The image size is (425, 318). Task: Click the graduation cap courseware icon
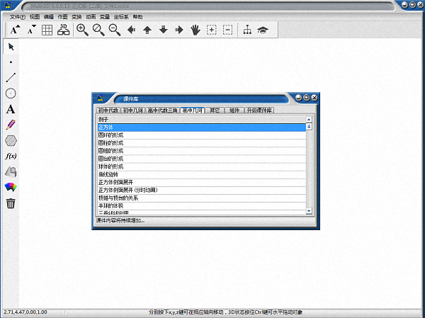[263, 30]
